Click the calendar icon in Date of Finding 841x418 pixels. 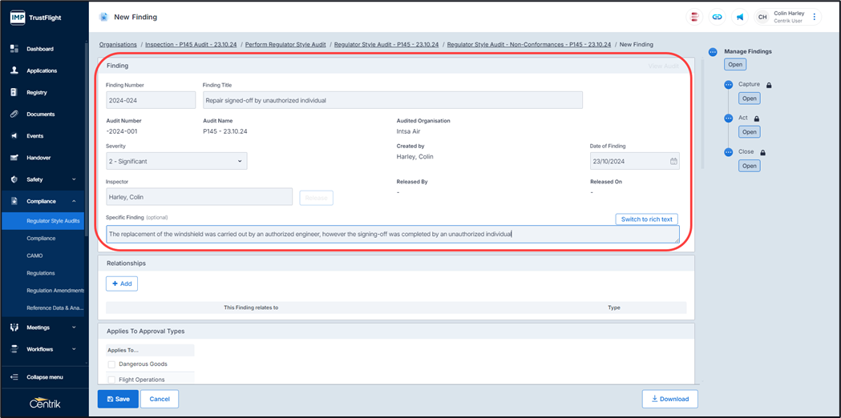(673, 161)
